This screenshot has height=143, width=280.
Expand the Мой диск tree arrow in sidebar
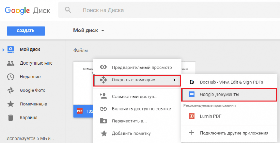click(3, 50)
